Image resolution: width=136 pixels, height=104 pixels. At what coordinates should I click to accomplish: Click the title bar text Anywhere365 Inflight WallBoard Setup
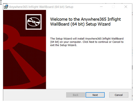click(x=41, y=7)
